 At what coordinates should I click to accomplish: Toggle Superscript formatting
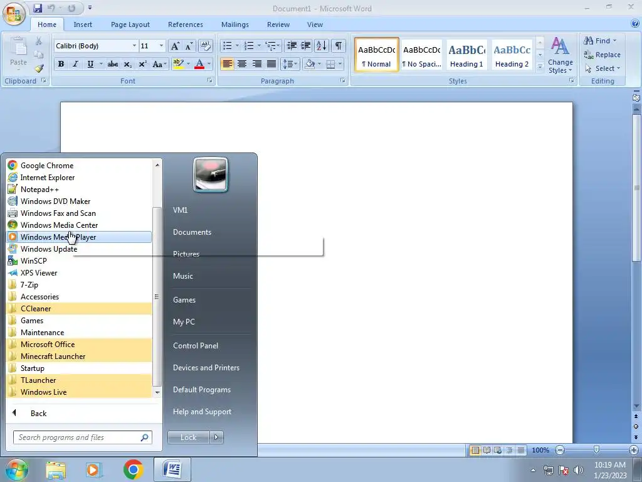(142, 64)
